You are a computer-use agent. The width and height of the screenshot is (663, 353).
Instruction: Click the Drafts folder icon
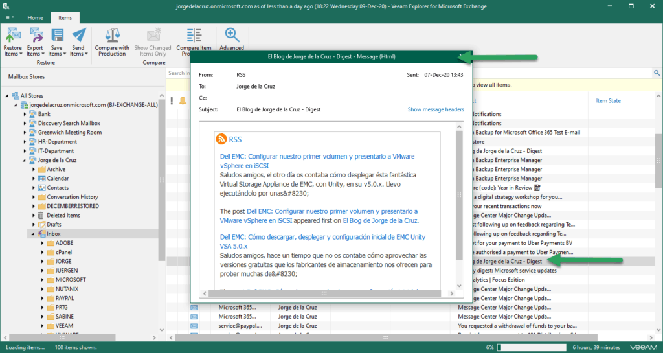[x=42, y=225]
